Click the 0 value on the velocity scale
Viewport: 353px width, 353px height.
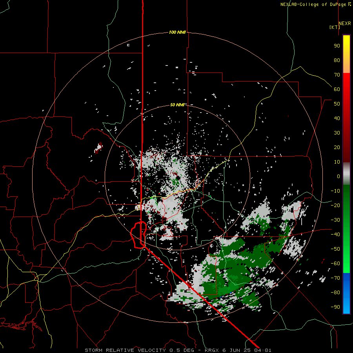[x=338, y=176]
